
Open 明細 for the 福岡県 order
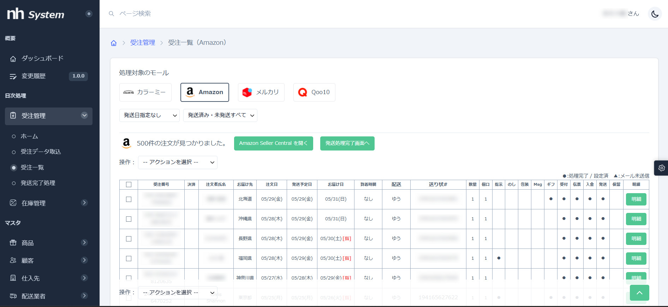[x=636, y=259]
